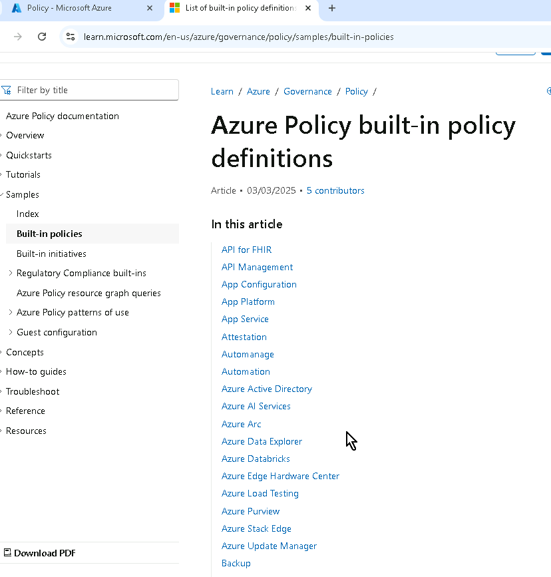The width and height of the screenshot is (551, 577).
Task: Jump to Azure Edge Hardware Center section
Action: coord(280,476)
